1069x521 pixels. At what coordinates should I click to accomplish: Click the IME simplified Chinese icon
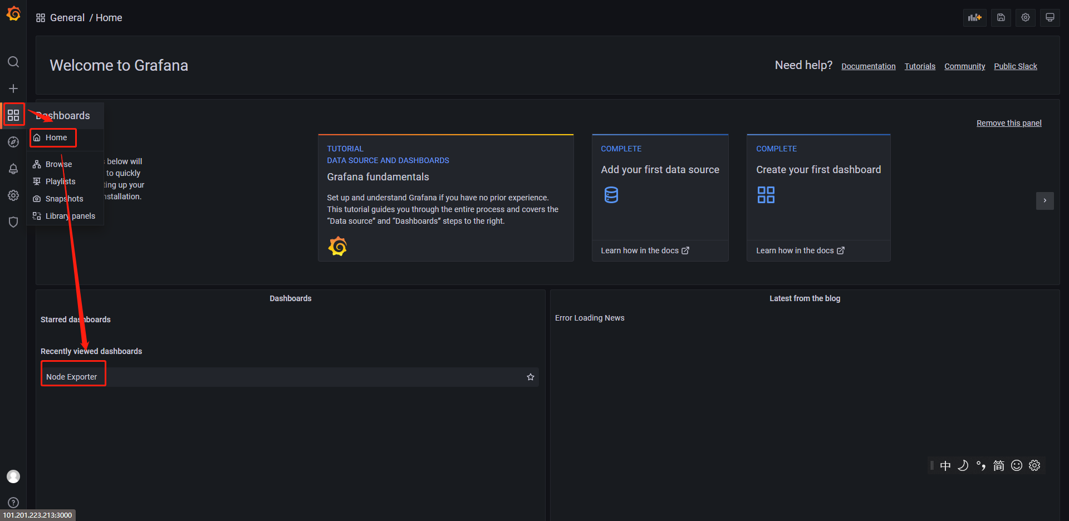999,465
